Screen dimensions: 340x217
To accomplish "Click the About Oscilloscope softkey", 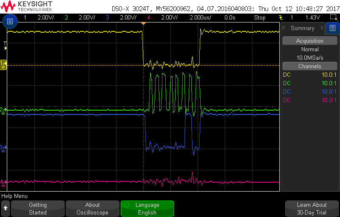I will point(92,209).
